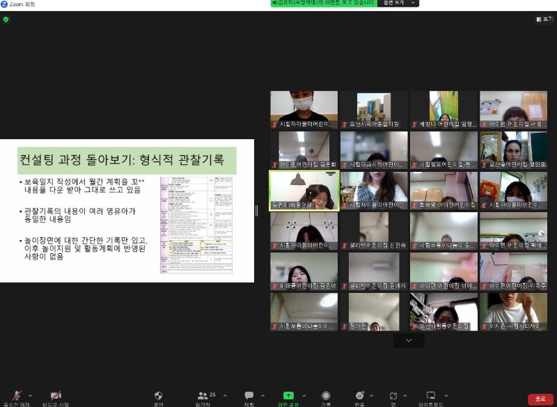Expand the chat options arrow

262,395
